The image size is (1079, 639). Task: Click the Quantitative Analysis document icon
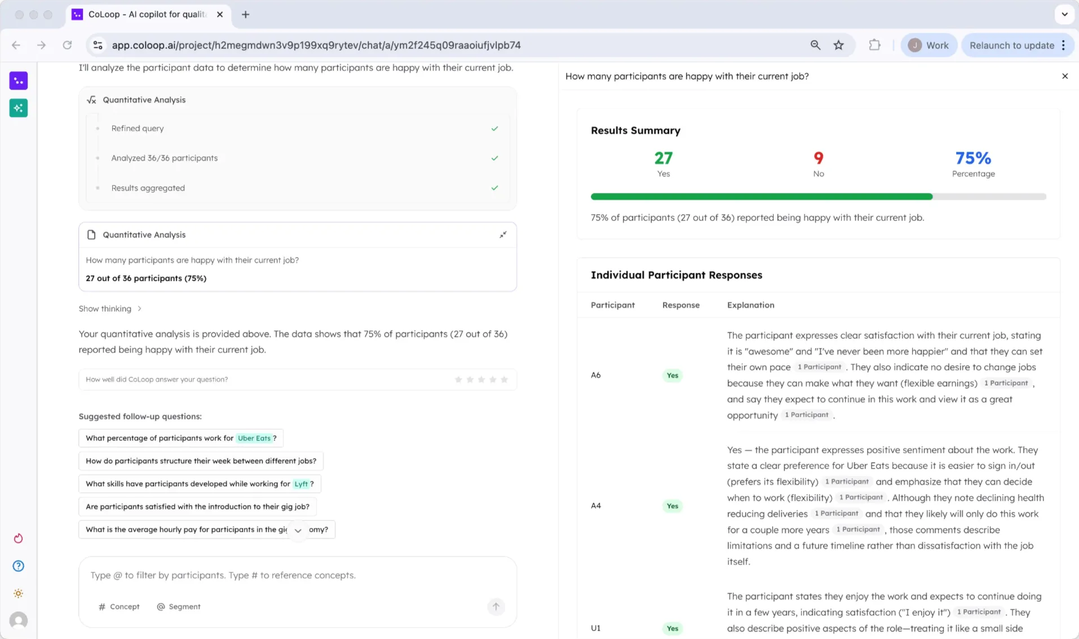click(x=91, y=235)
